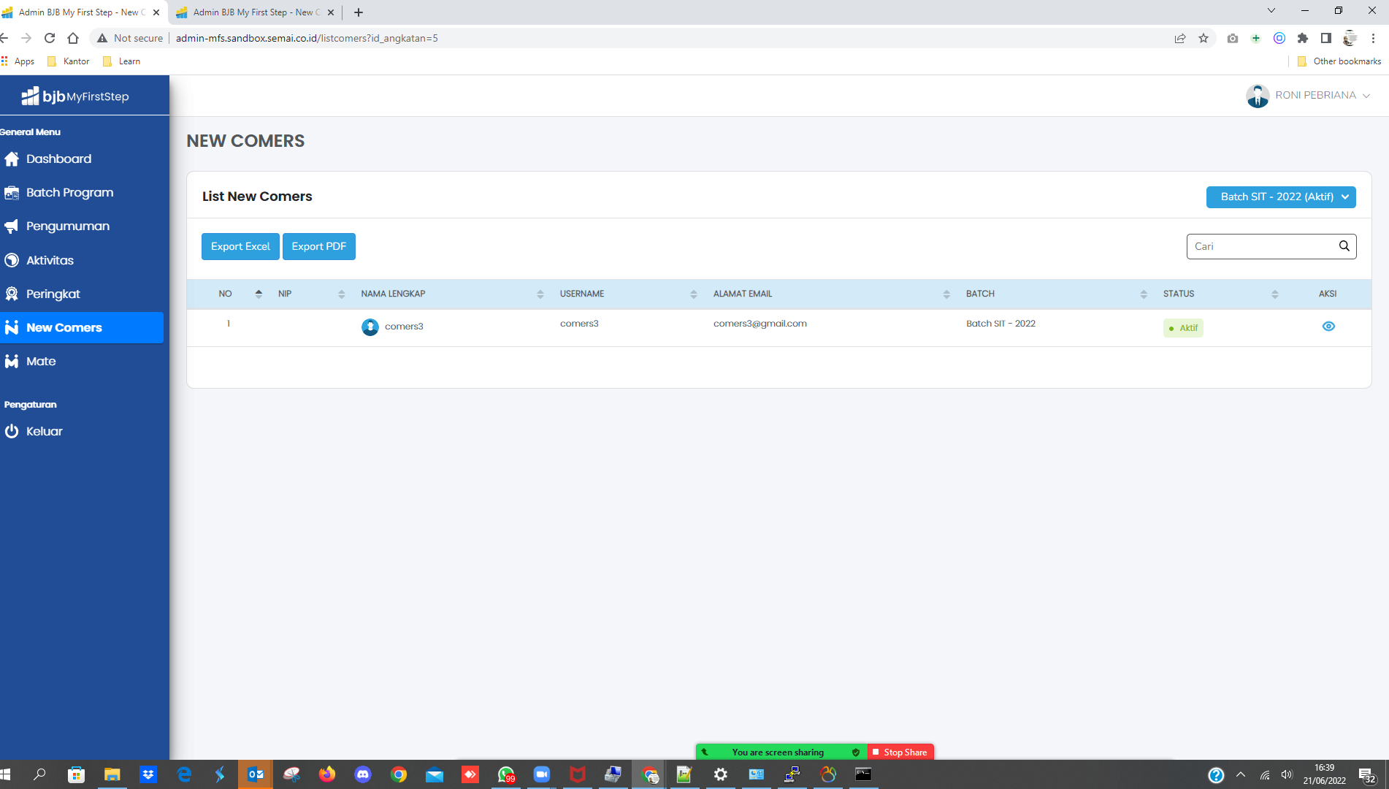
Task: Click the browser back arrow
Action: [x=4, y=38]
